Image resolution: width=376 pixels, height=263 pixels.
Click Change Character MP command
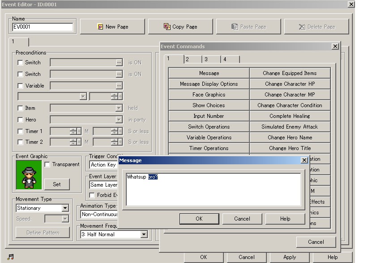pyautogui.click(x=290, y=95)
